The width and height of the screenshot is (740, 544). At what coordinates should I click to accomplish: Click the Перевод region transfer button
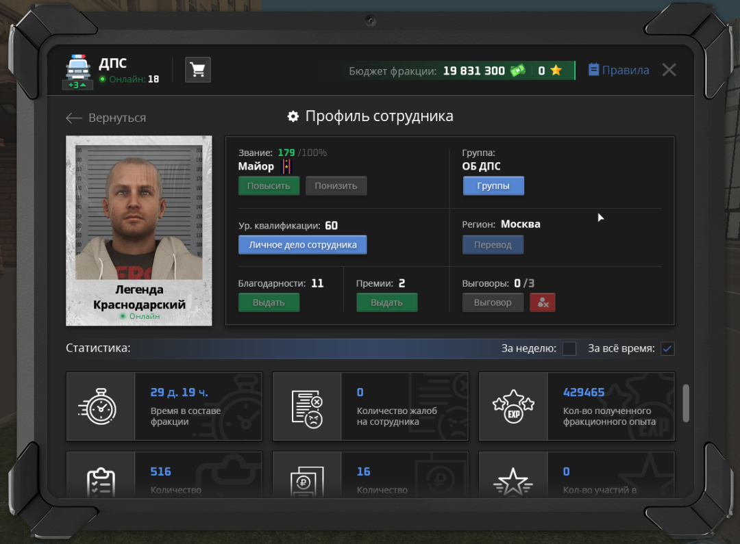click(x=493, y=245)
